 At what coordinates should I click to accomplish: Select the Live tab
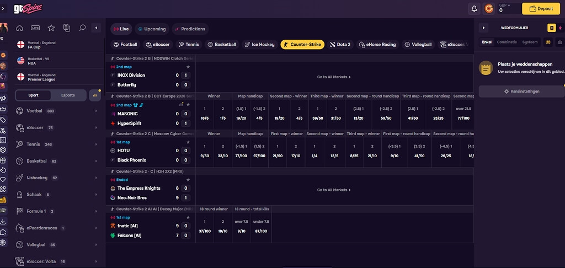pos(121,29)
